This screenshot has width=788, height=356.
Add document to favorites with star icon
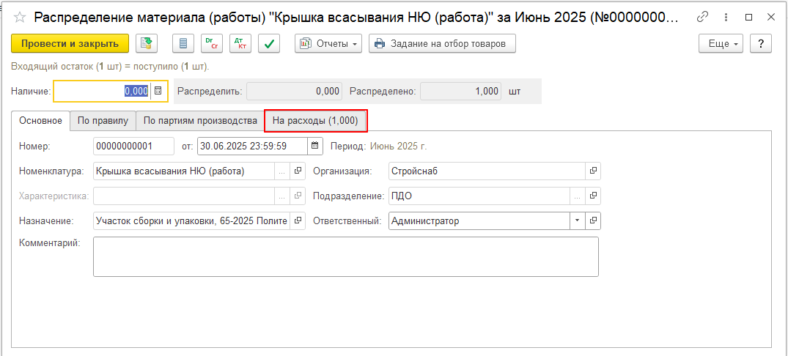coord(20,17)
